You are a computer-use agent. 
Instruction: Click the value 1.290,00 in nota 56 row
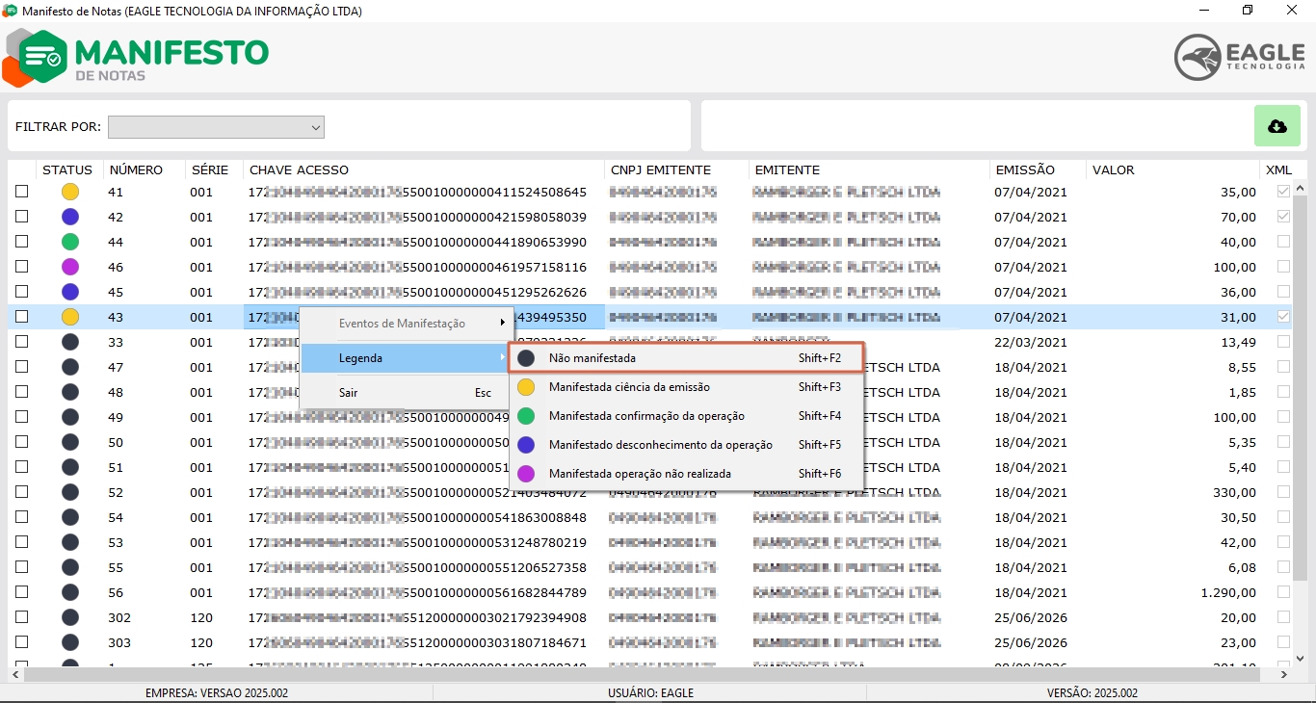point(1228,592)
